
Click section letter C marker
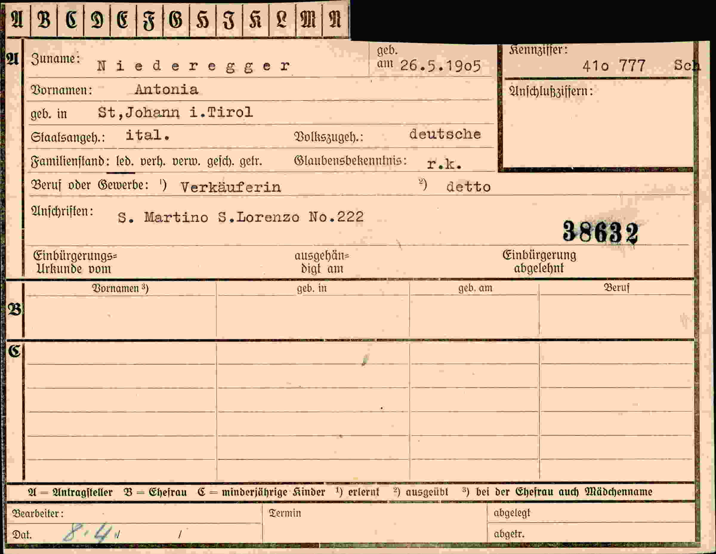14,351
